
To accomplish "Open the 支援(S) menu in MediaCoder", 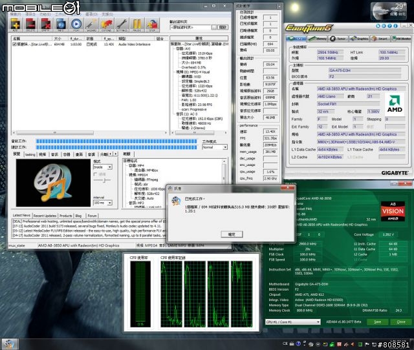I will [107, 14].
